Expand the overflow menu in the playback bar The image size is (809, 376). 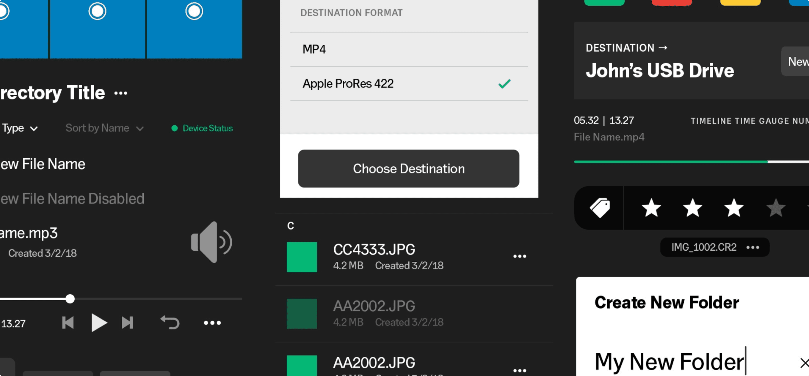click(x=212, y=323)
